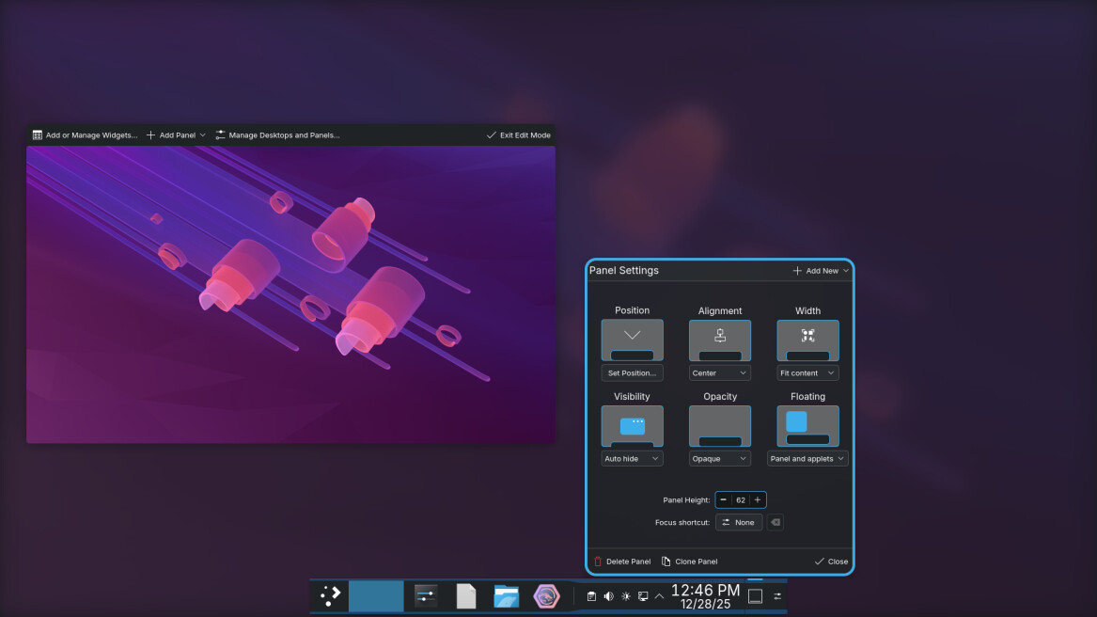Click the blank document icon in the panel
This screenshot has width=1097, height=617.
(466, 596)
